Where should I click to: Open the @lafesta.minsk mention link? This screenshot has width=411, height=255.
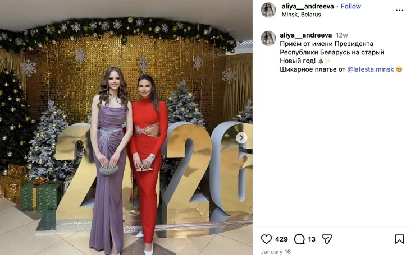click(x=371, y=69)
